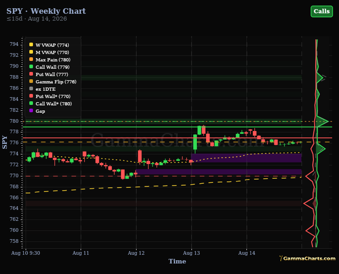The width and height of the screenshot is (339, 274).
Task: Click the Time x-axis title
Action: 177,261
